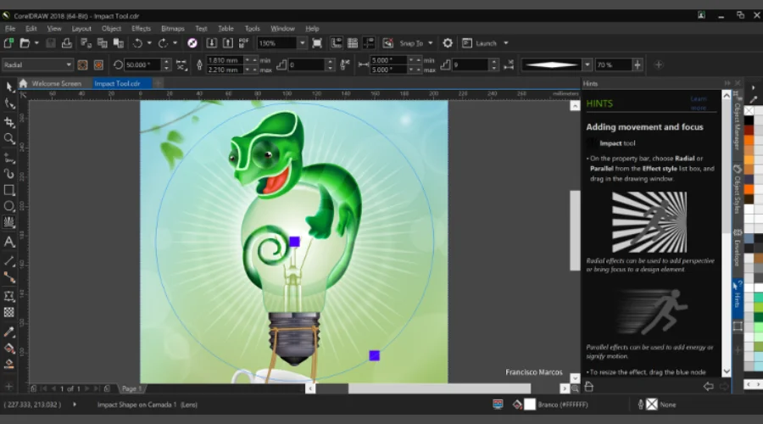This screenshot has height=424, width=763.
Task: Toggle show grid button
Action: [353, 43]
